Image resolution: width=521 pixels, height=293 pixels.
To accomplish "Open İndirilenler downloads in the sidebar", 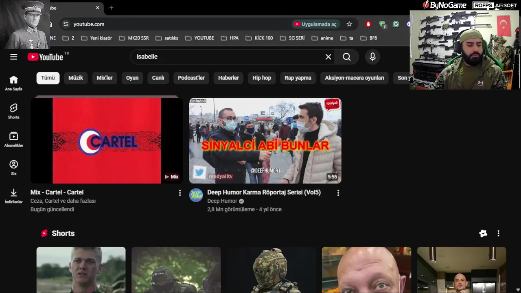I will [x=13, y=196].
